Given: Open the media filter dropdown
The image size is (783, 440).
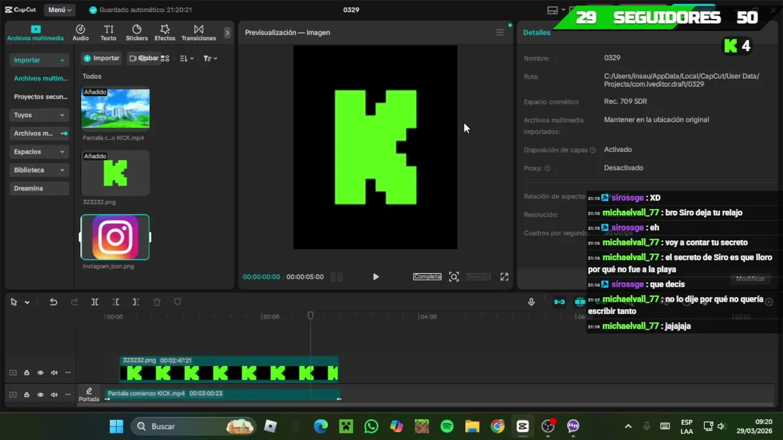Looking at the screenshot, I should [x=210, y=58].
